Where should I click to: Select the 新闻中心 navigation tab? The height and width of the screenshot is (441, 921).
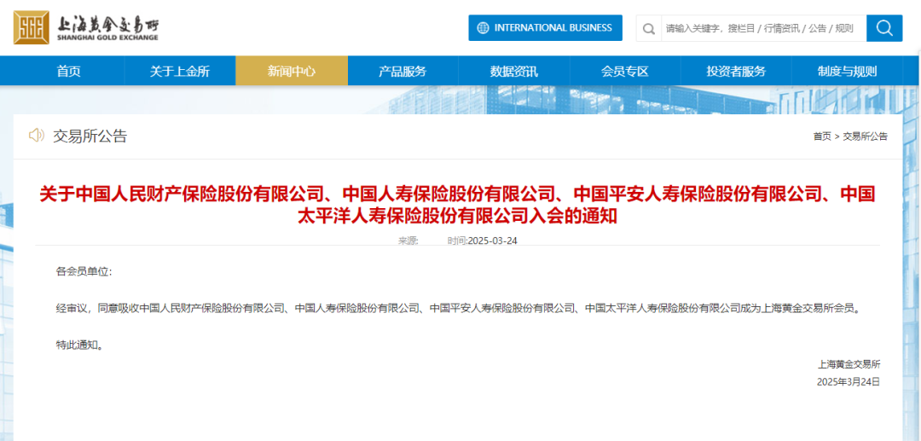[x=292, y=71]
